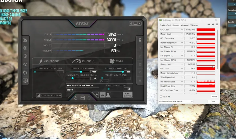
Task: Save the profile with the floppy disk icon
Action: tap(83, 98)
